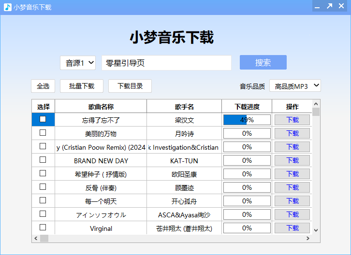351x255 pixels.
Task: Expand the 高品质MP3 quality dropdown
Action: click(x=295, y=86)
